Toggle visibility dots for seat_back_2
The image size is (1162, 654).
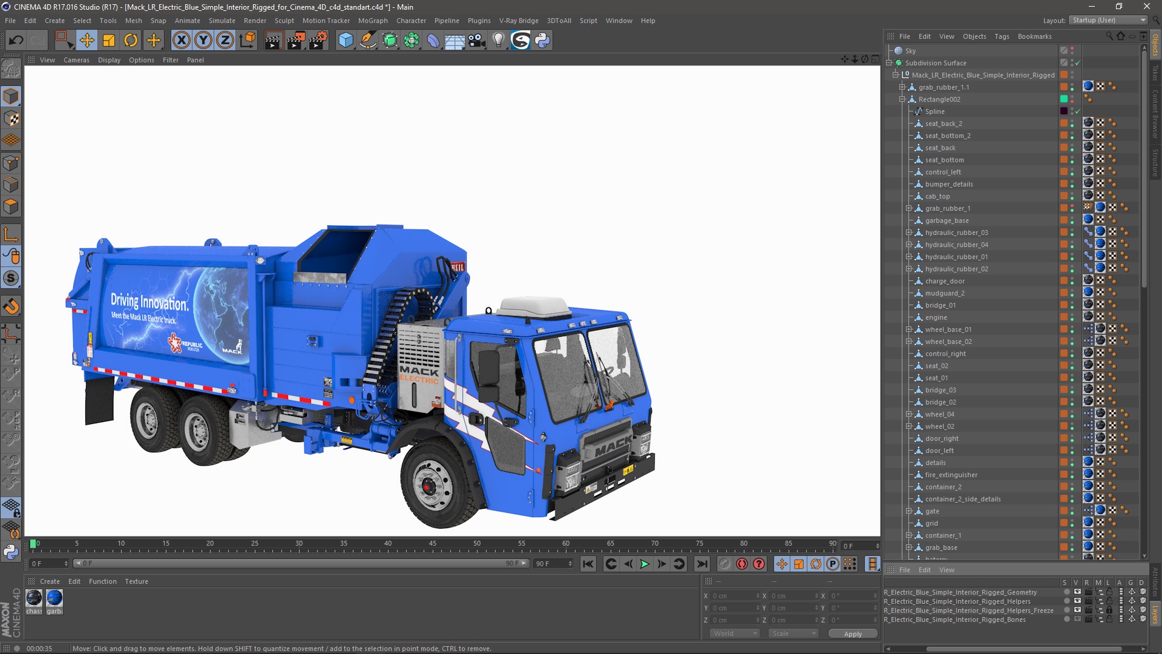(x=1072, y=124)
